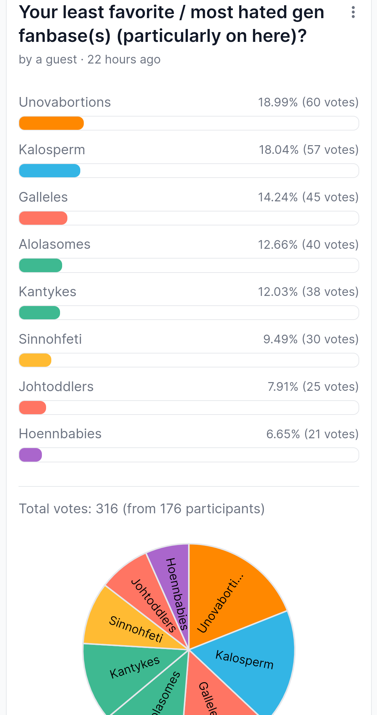Click the yellow Sinnohfeti result bar
Image resolution: width=377 pixels, height=715 pixels.
click(x=189, y=360)
